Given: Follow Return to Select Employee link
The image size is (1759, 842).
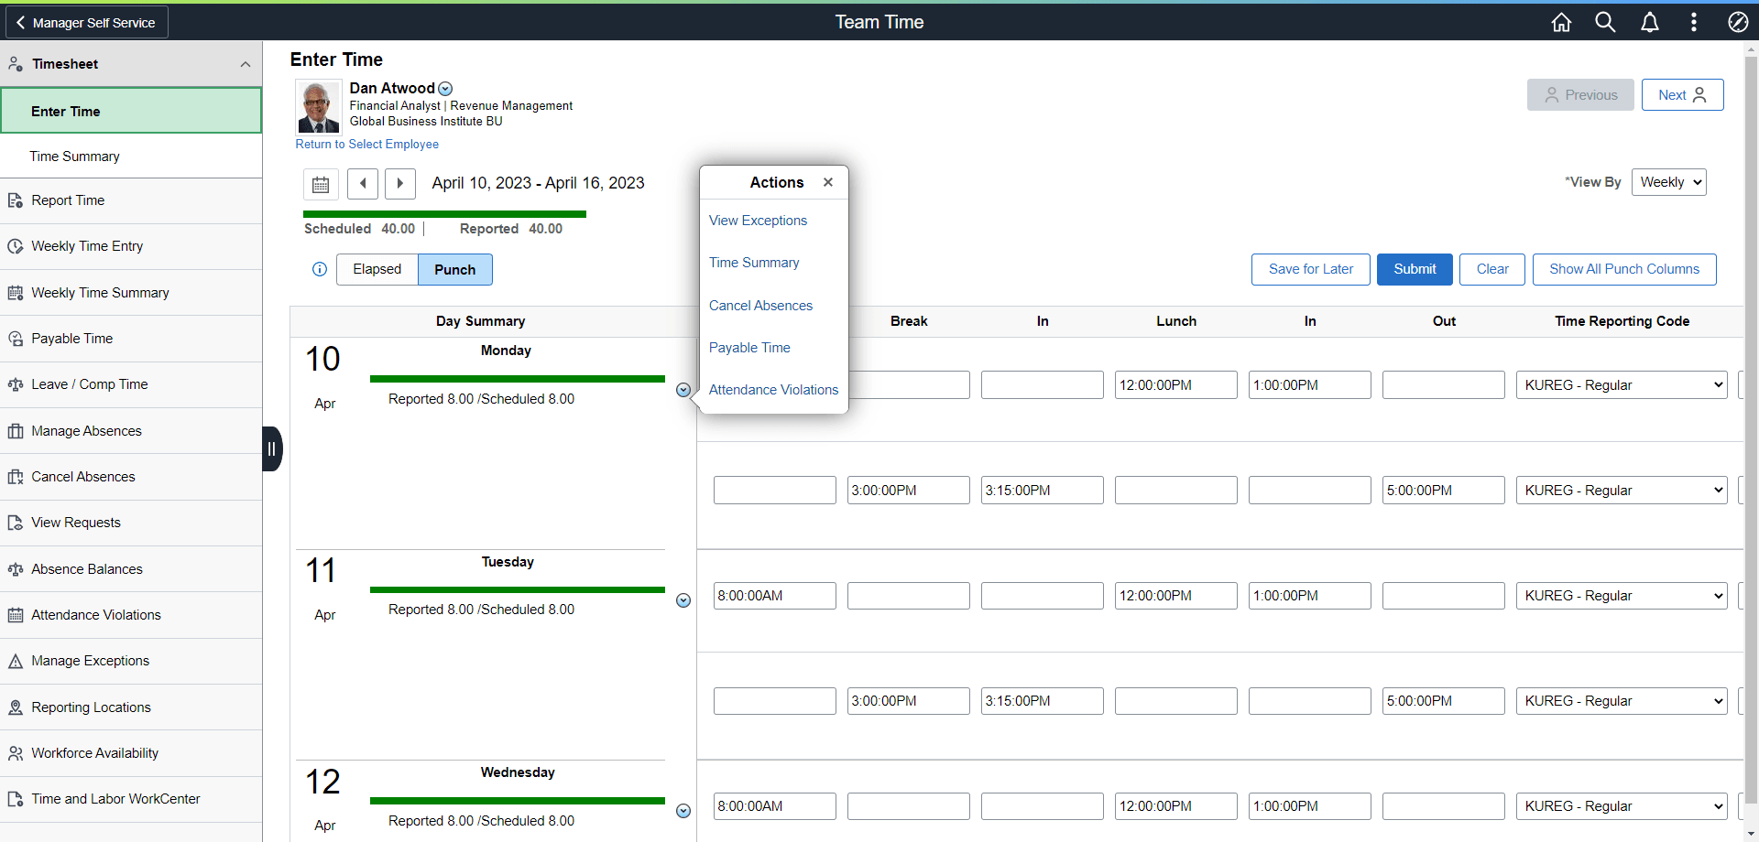Looking at the screenshot, I should click(366, 145).
